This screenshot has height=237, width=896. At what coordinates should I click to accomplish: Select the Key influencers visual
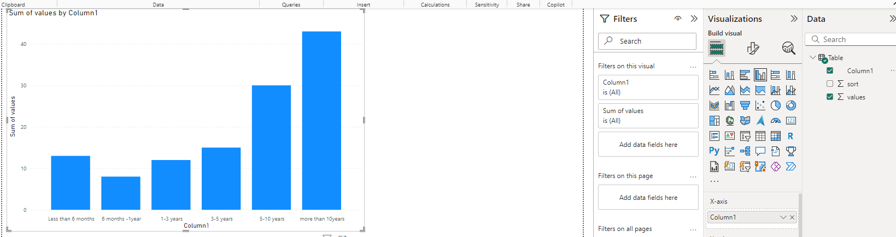pyautogui.click(x=730, y=151)
